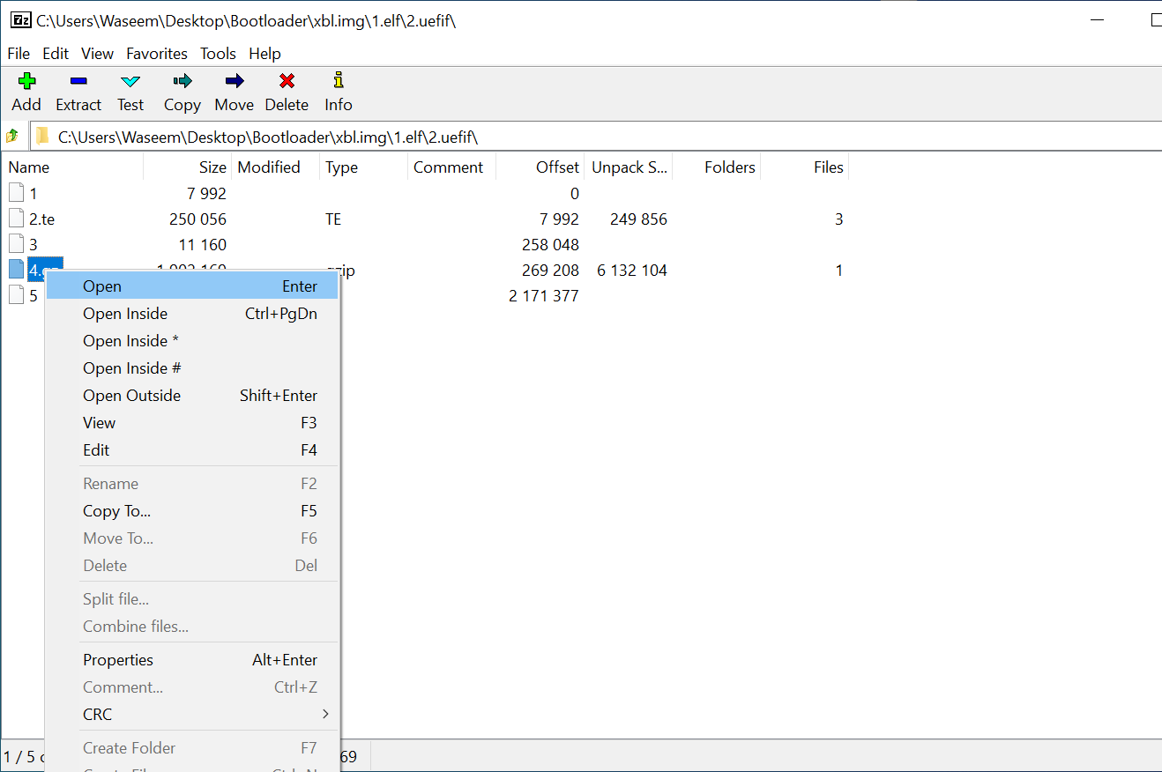Image resolution: width=1162 pixels, height=772 pixels.
Task: Open the Help menu
Action: [264, 54]
